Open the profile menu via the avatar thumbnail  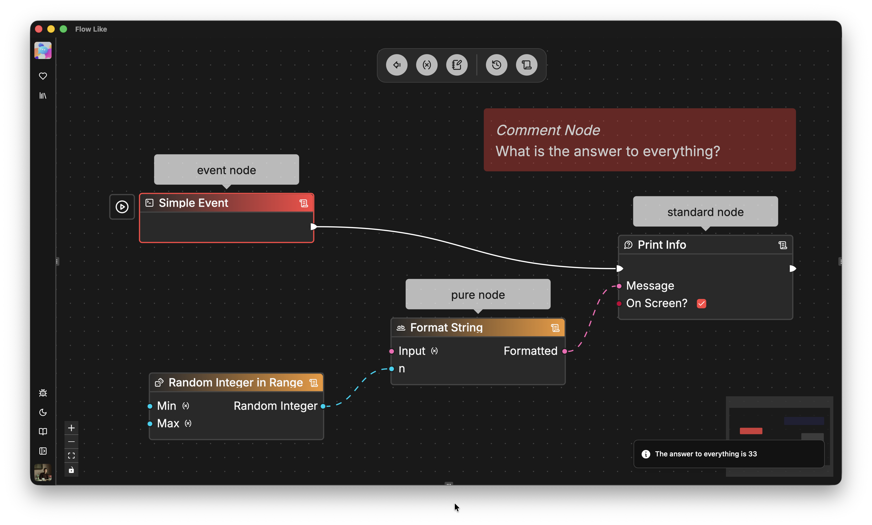[43, 473]
